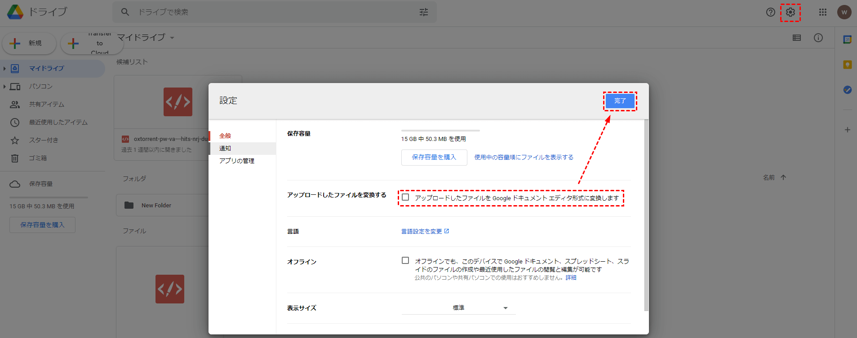Expand the マイドライブ header dropdown arrow
The height and width of the screenshot is (338, 857).
[x=172, y=38]
